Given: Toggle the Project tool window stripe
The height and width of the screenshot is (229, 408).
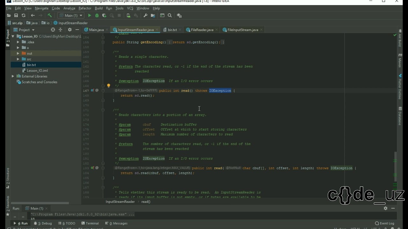Looking at the screenshot, I should point(8,38).
